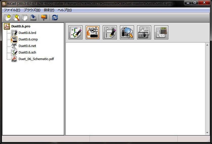Click the new project toolbar icon
This screenshot has height=144, width=212.
coord(8,18)
